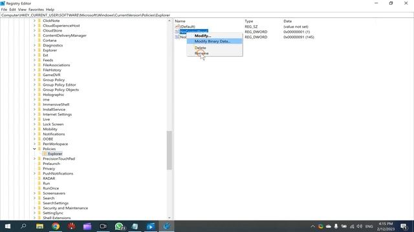Viewport: 414px width, 232px height.
Task: Select the second DWORD value icon
Action: point(177,37)
